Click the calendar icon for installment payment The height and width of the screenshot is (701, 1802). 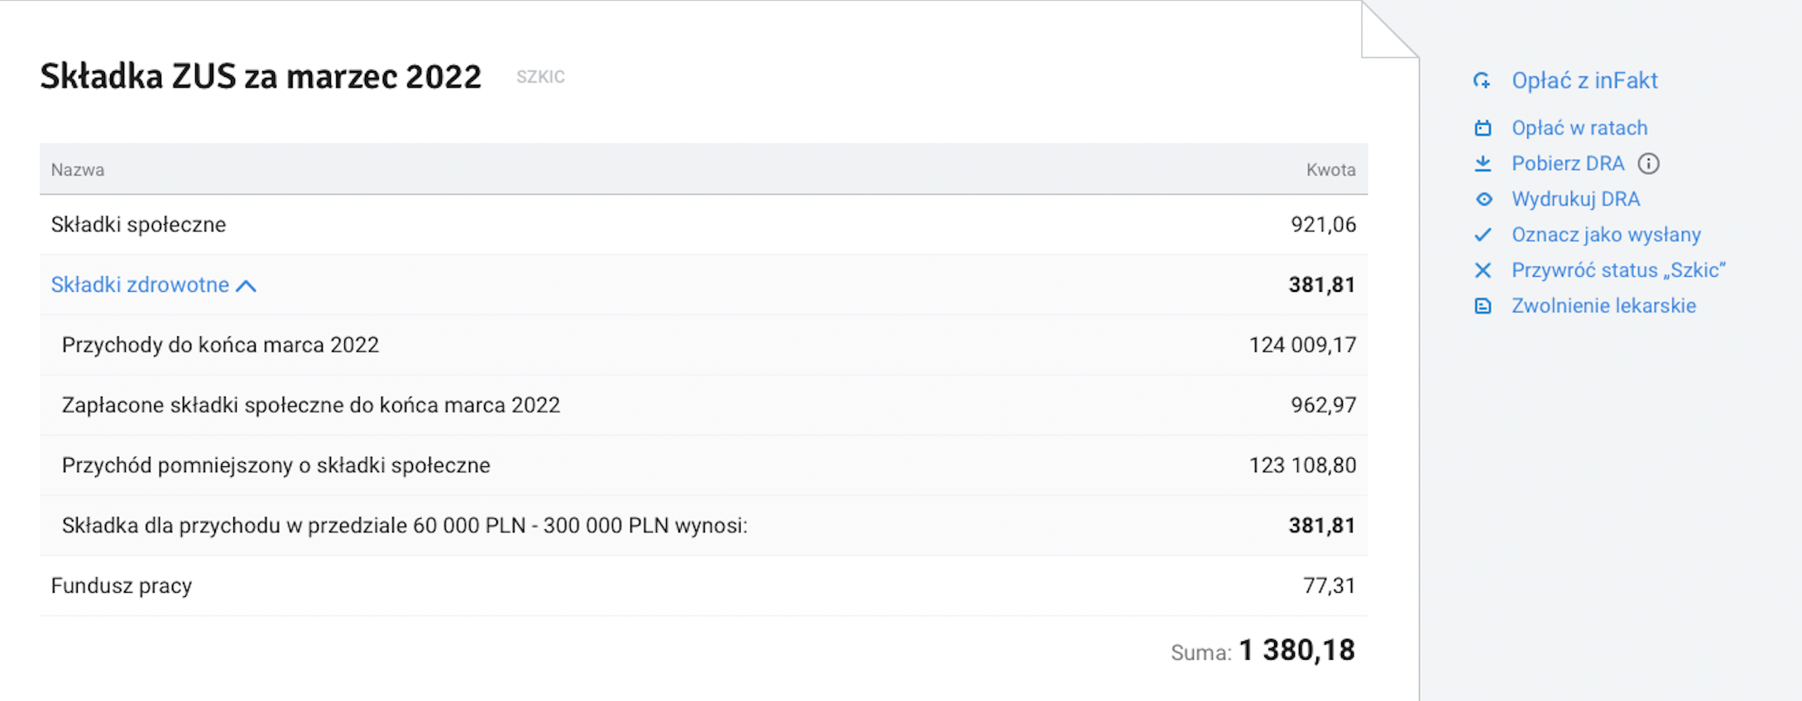click(x=1483, y=128)
